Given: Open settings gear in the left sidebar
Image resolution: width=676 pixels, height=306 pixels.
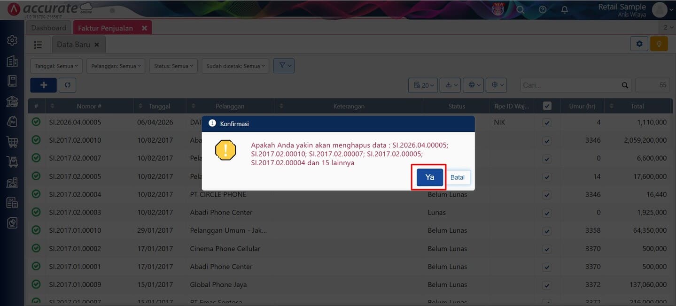Looking at the screenshot, I should (12, 40).
